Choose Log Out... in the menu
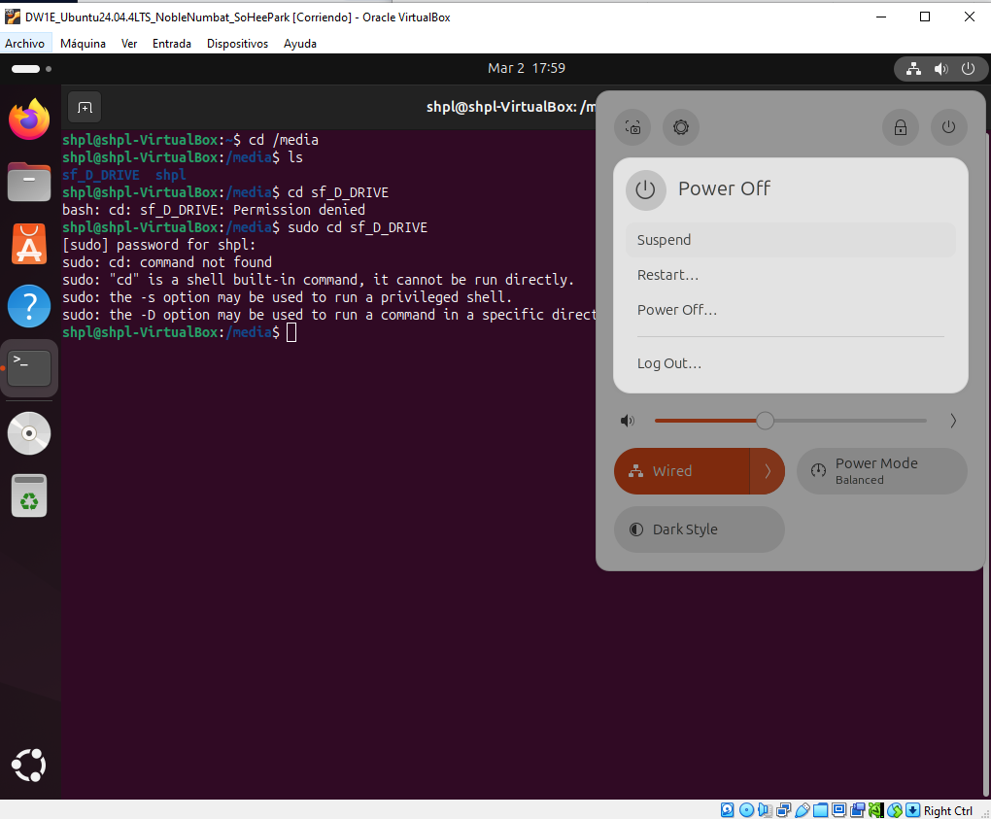The height and width of the screenshot is (819, 991). tap(790, 363)
